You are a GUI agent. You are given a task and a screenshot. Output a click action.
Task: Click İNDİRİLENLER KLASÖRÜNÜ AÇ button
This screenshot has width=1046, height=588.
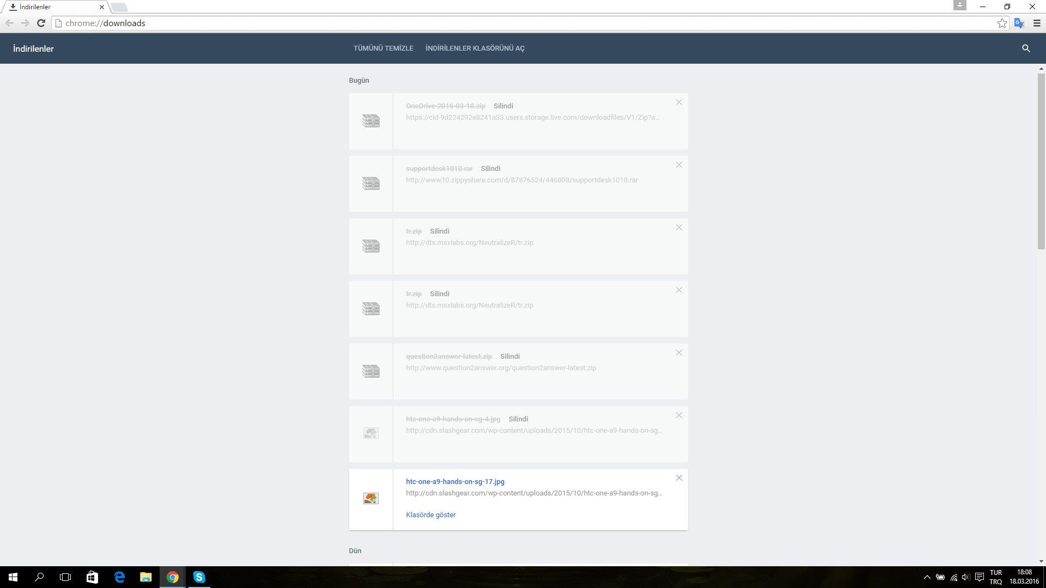click(475, 48)
